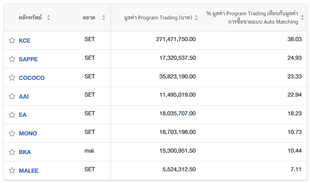This screenshot has height=183, width=310.
Task: Open the MONO symbol link
Action: coord(28,133)
